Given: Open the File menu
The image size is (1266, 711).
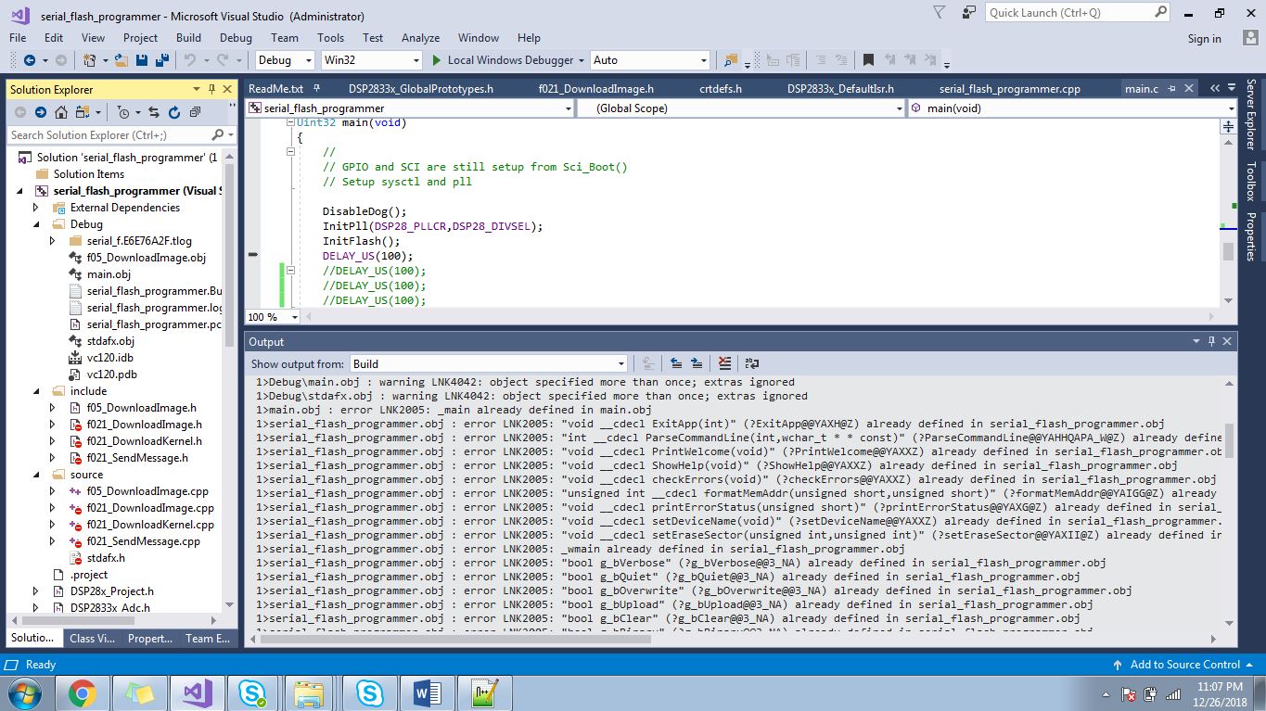Looking at the screenshot, I should tap(18, 38).
